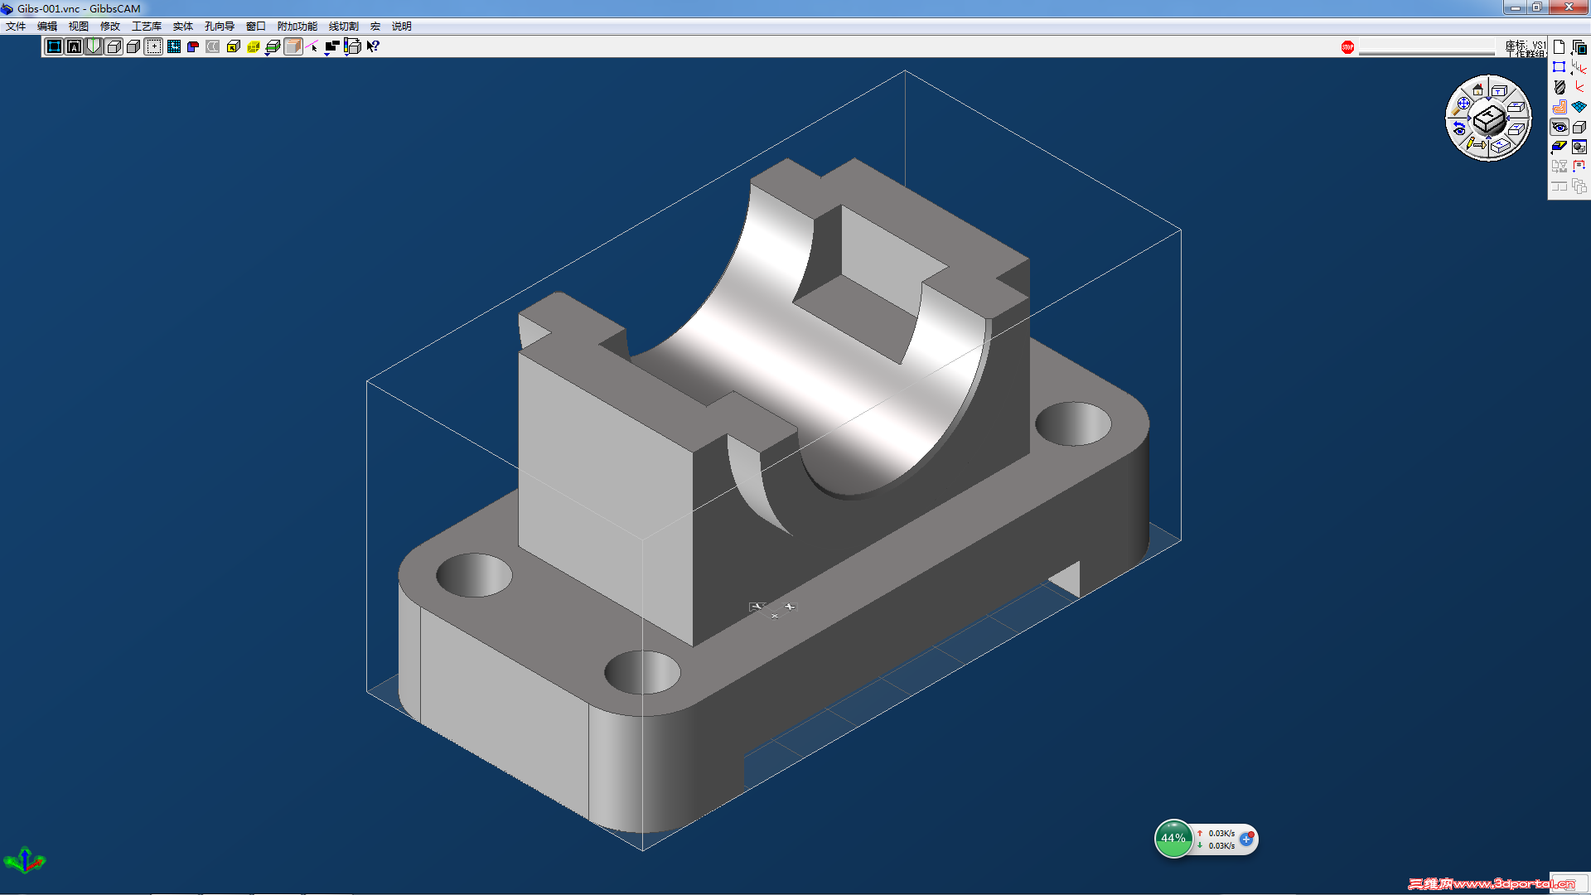Open the 视图 (View) menu
Screen dimensions: 1591x895
(79, 27)
